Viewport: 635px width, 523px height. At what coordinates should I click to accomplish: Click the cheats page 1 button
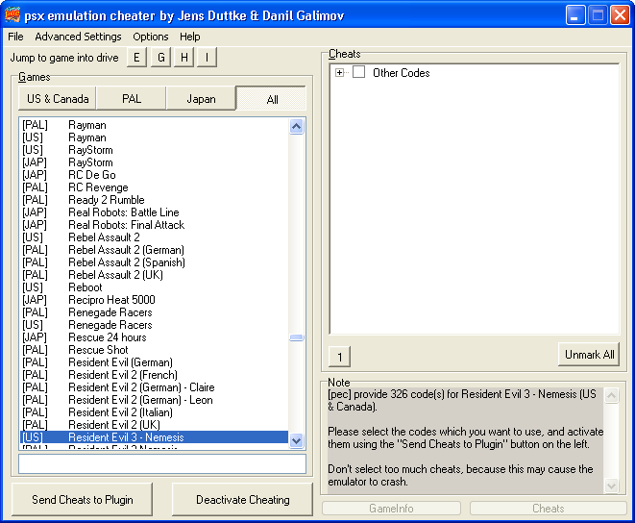(x=340, y=357)
